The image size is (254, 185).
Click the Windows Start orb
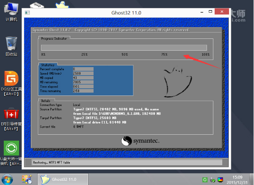(8, 179)
